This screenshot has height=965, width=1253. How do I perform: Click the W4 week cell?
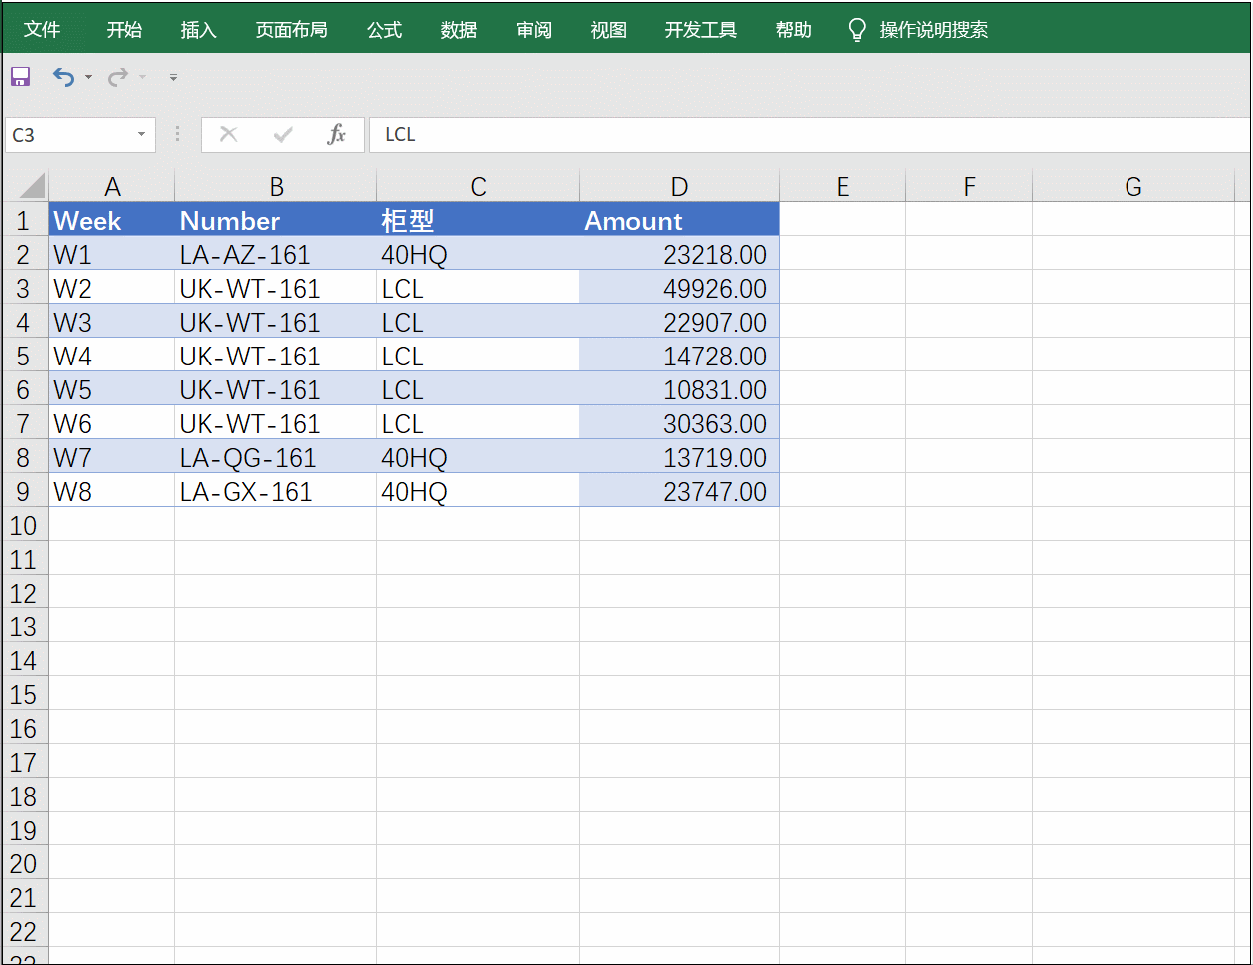(x=112, y=356)
